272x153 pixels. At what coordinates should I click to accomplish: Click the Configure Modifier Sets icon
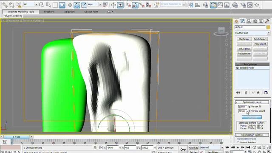[x=266, y=93]
